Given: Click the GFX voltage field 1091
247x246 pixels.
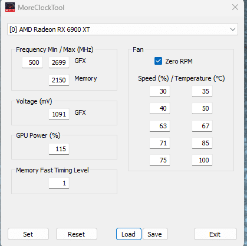Looking at the screenshot, I should point(59,114).
